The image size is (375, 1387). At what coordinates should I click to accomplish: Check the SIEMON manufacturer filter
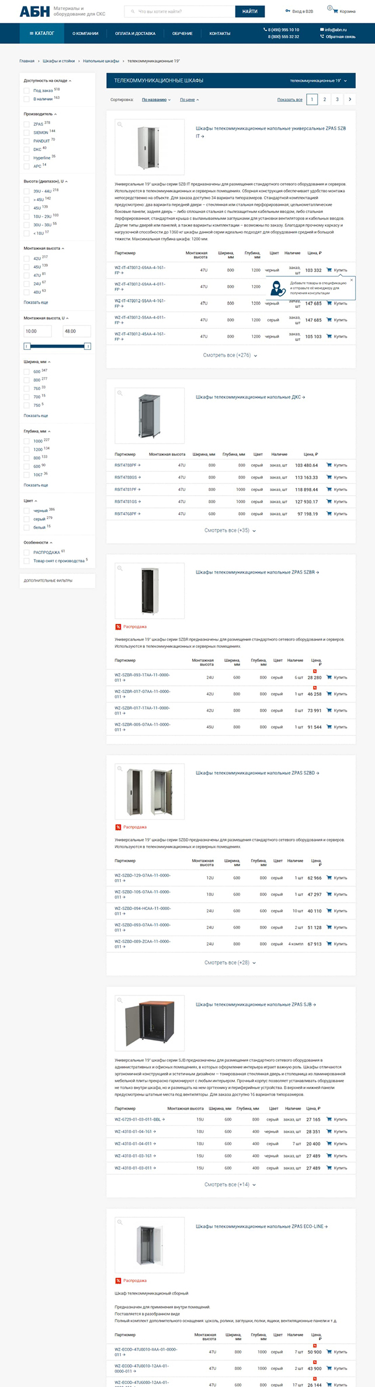(x=27, y=133)
